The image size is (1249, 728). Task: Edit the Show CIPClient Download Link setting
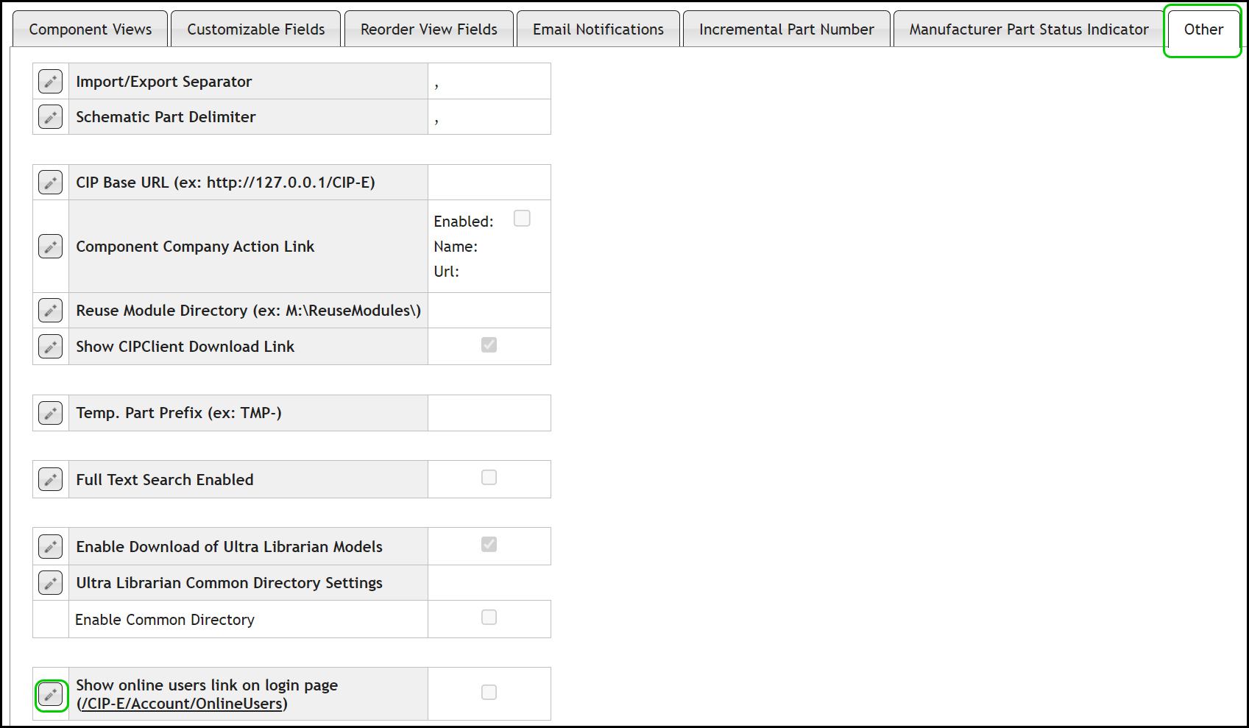tap(50, 346)
